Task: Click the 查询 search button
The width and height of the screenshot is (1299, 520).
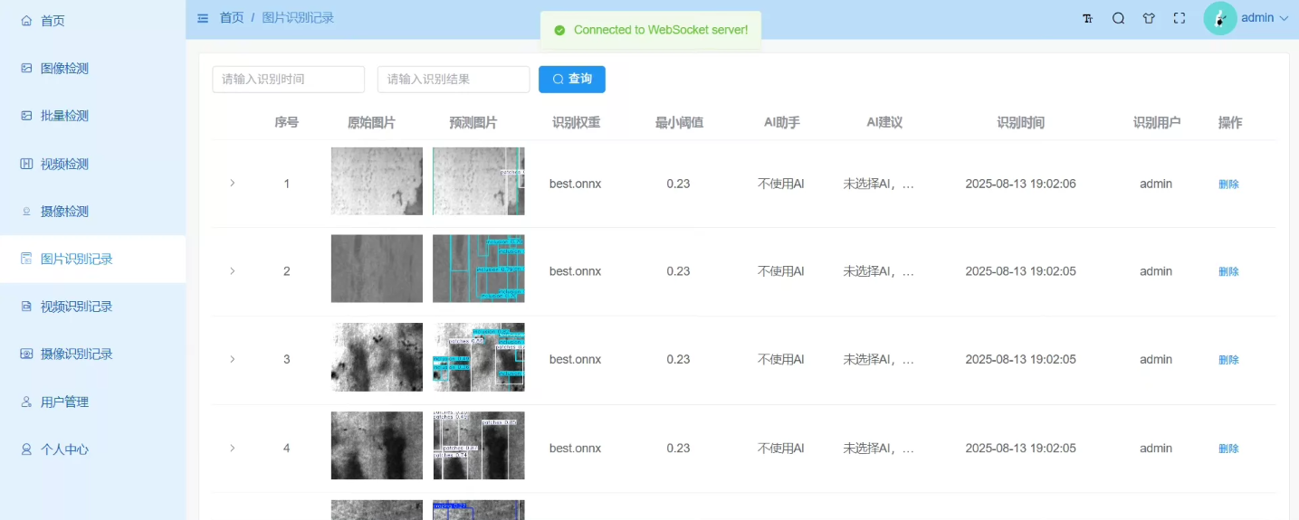Action: click(572, 80)
